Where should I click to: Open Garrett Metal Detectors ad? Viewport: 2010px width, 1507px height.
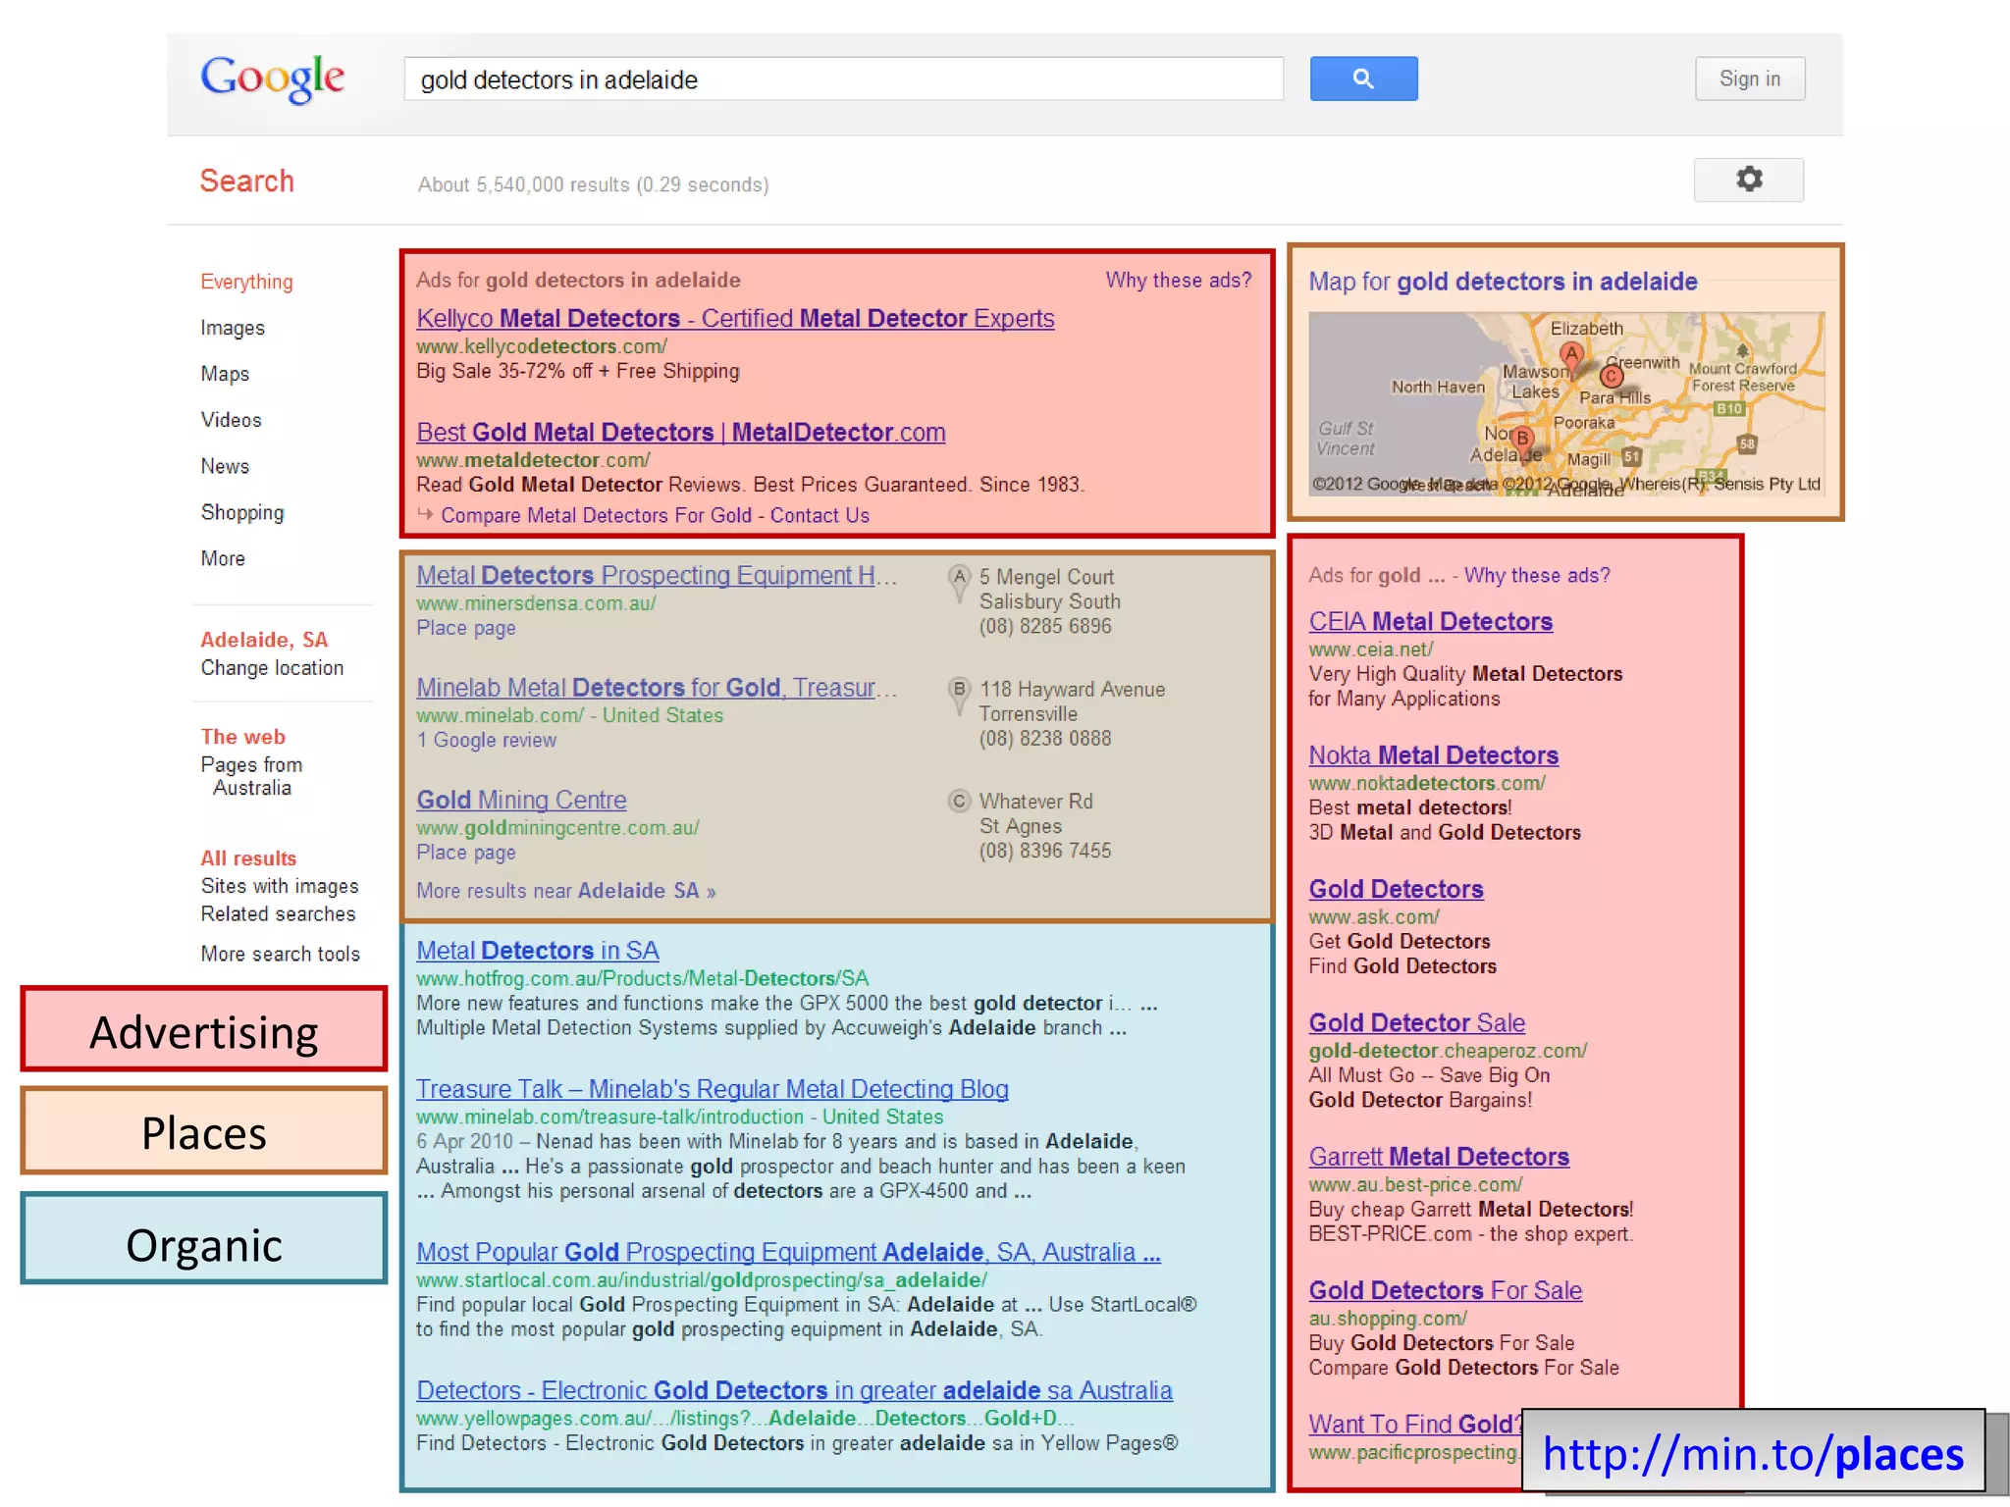[1439, 1156]
